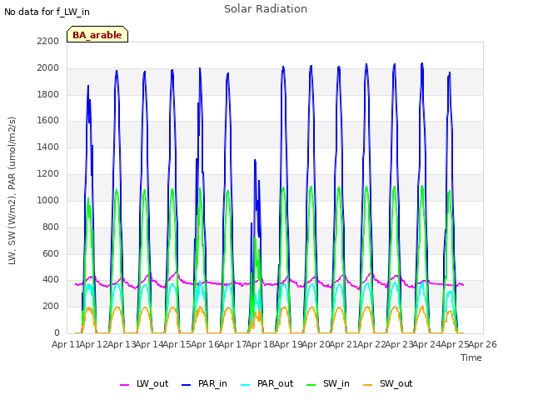533x400 pixels.
Task: Click the 1200 y-axis tick label
Action: (x=48, y=173)
